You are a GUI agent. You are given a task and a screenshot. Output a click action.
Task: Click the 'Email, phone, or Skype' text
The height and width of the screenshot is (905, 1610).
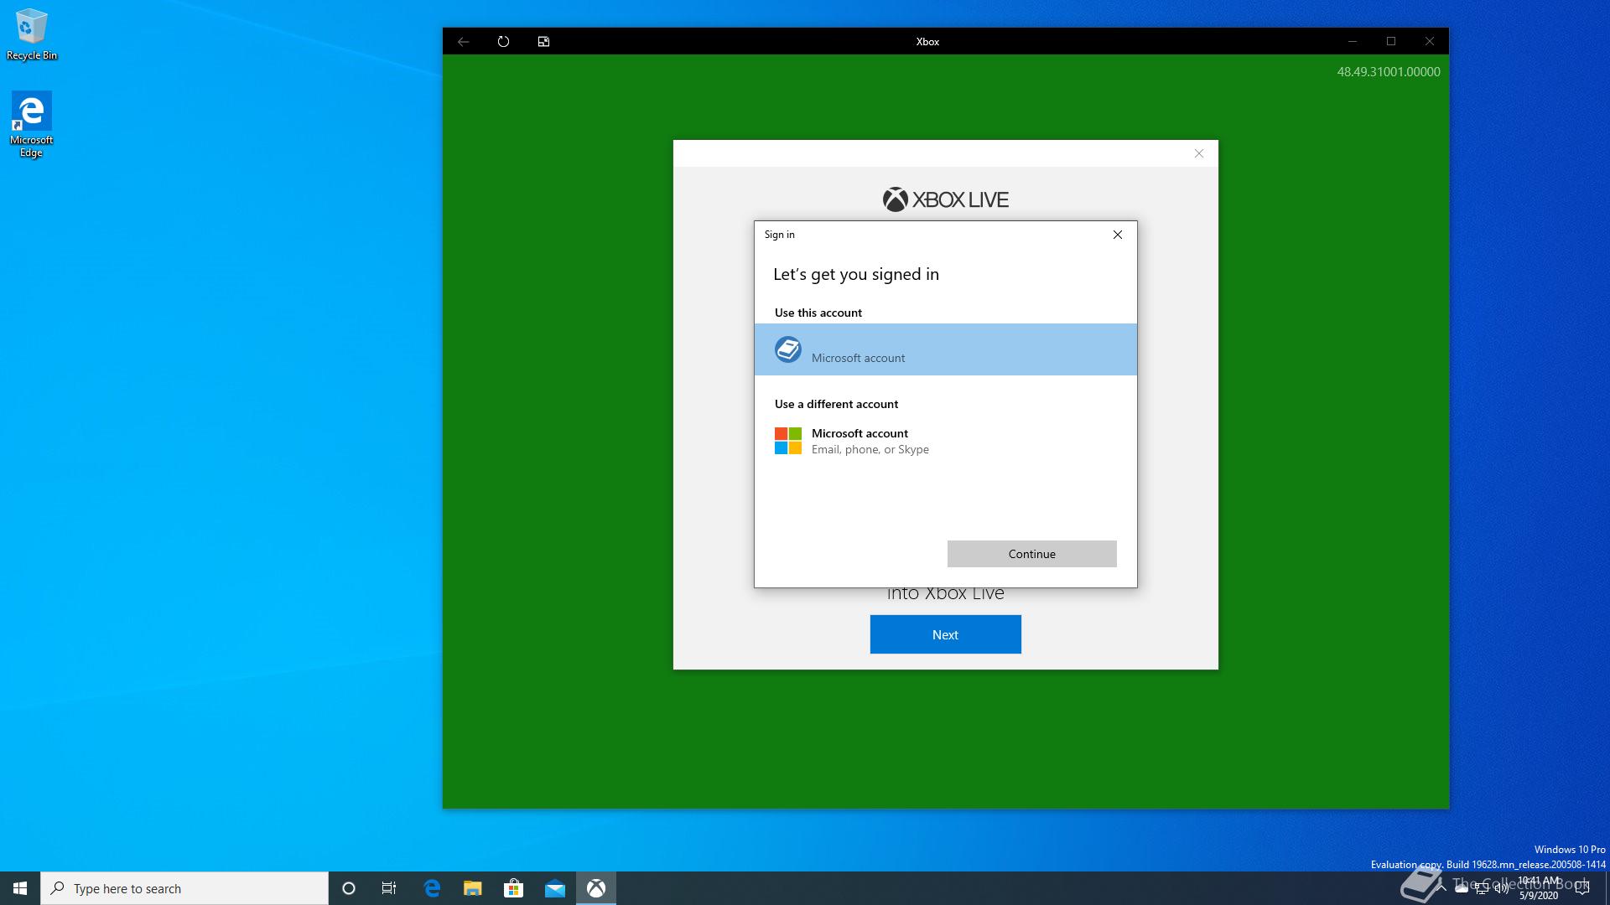pyautogui.click(x=870, y=450)
